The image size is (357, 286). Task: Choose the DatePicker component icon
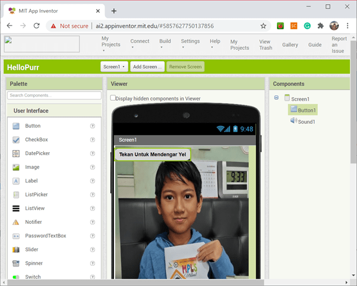[x=16, y=153]
